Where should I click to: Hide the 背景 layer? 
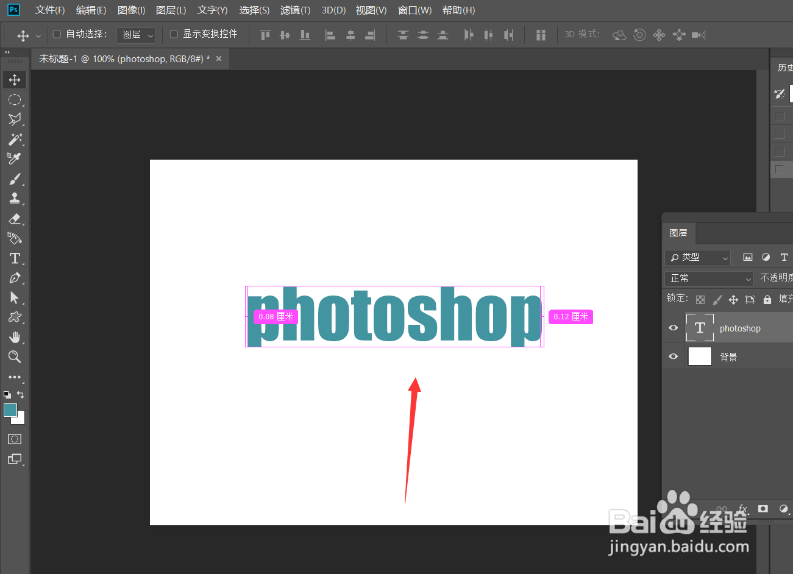pyautogui.click(x=674, y=356)
